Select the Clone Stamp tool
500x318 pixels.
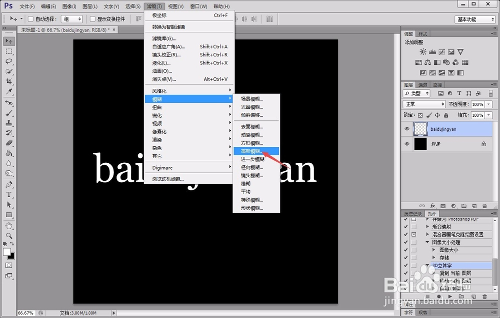coord(9,123)
